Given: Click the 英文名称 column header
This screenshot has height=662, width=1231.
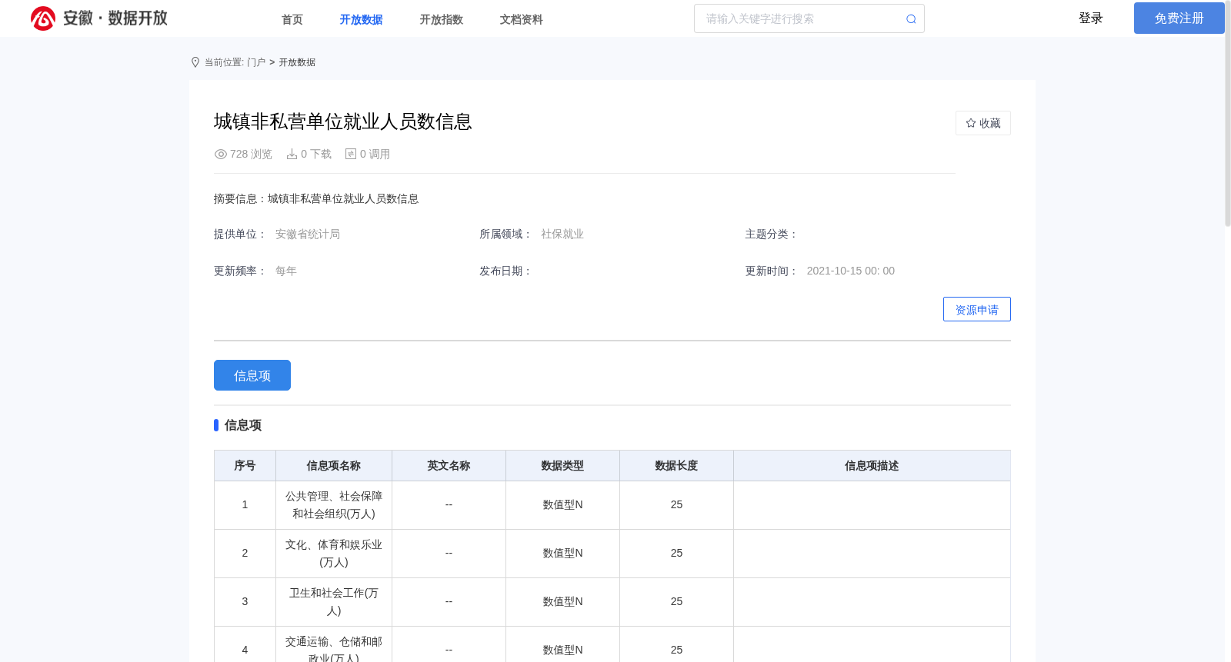Looking at the screenshot, I should click(x=449, y=466).
